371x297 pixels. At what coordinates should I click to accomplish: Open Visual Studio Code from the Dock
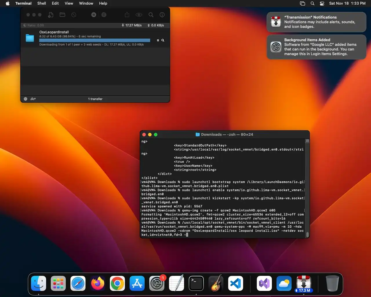pos(235,283)
